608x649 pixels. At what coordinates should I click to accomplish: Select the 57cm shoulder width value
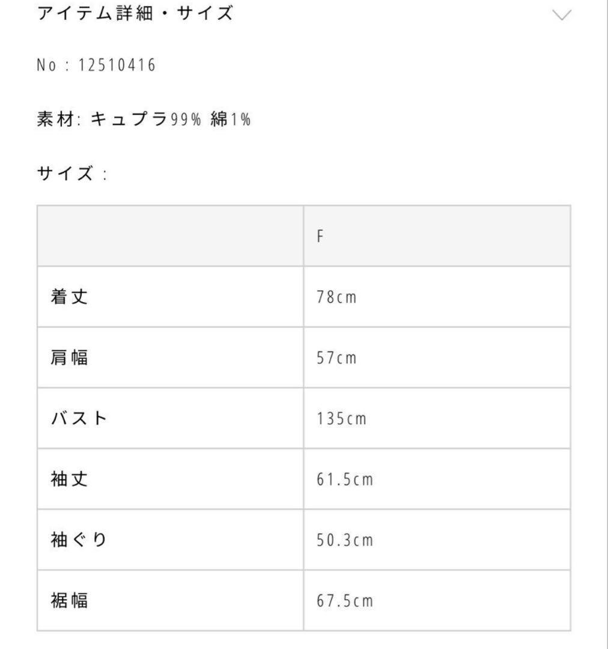point(336,358)
